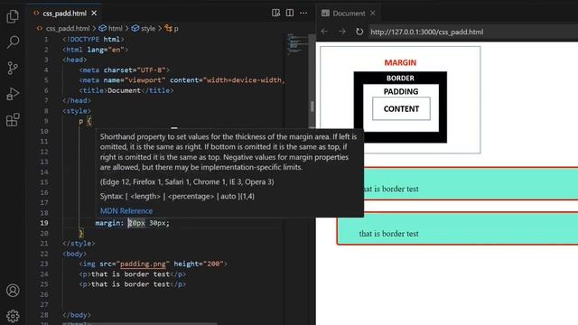
Task: Click the padding.png link in code
Action: 143,264
